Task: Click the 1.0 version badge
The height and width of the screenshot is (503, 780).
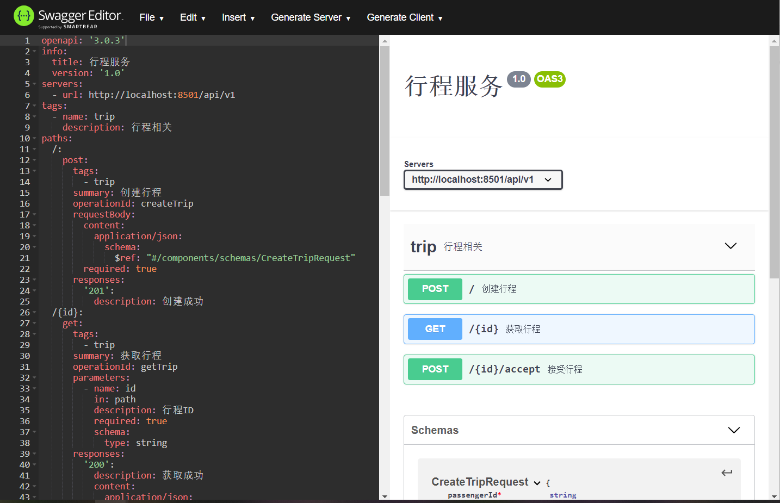Action: (518, 79)
